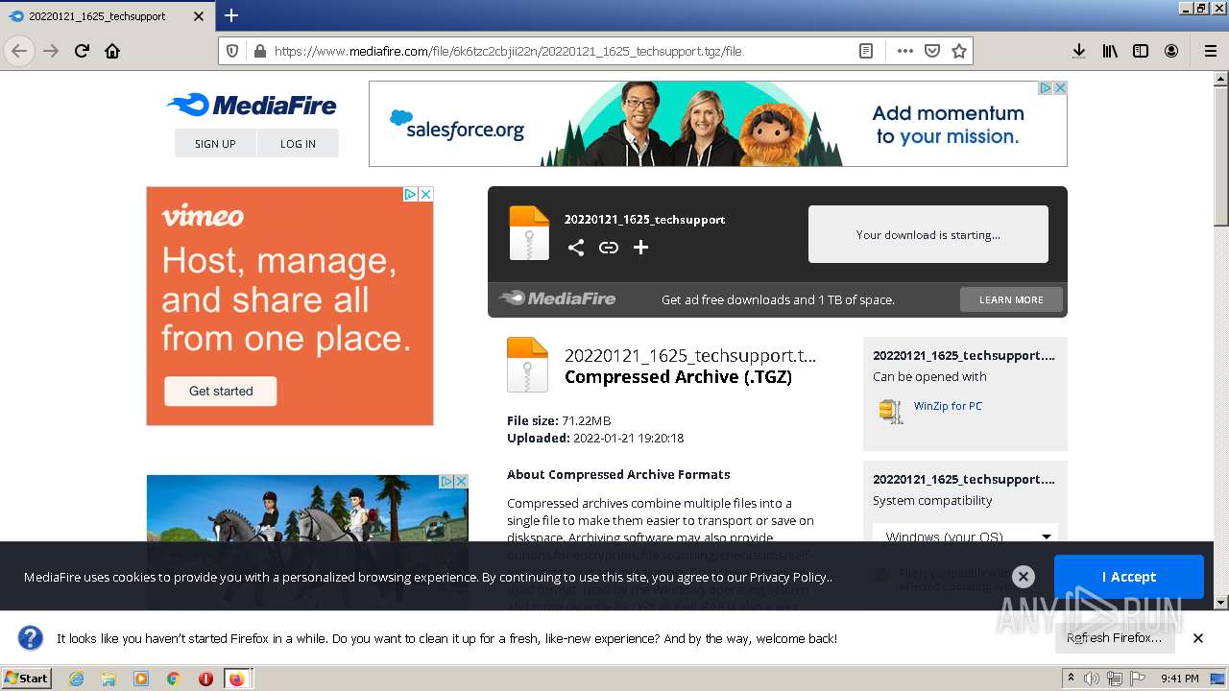The image size is (1229, 691).
Task: Click the File size 71.22MB text
Action: click(x=559, y=420)
